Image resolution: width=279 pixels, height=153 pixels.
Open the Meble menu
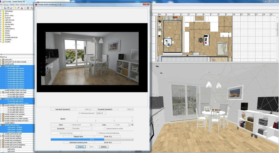[x=12, y=5]
